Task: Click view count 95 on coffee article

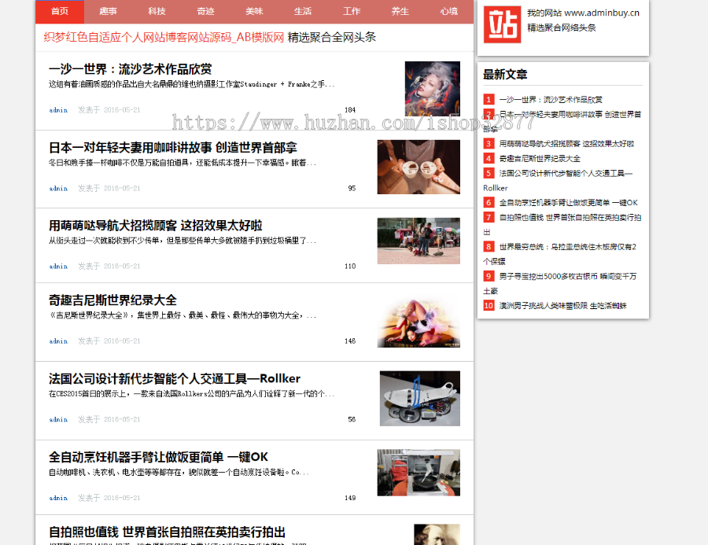Action: tap(352, 188)
